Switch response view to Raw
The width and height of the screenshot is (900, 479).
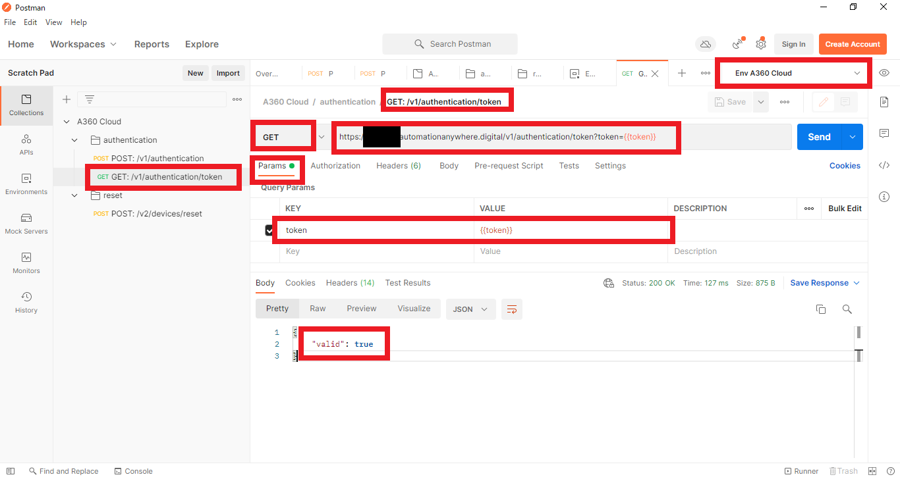(318, 309)
